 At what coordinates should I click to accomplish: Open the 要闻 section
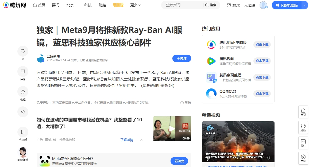(56, 5)
